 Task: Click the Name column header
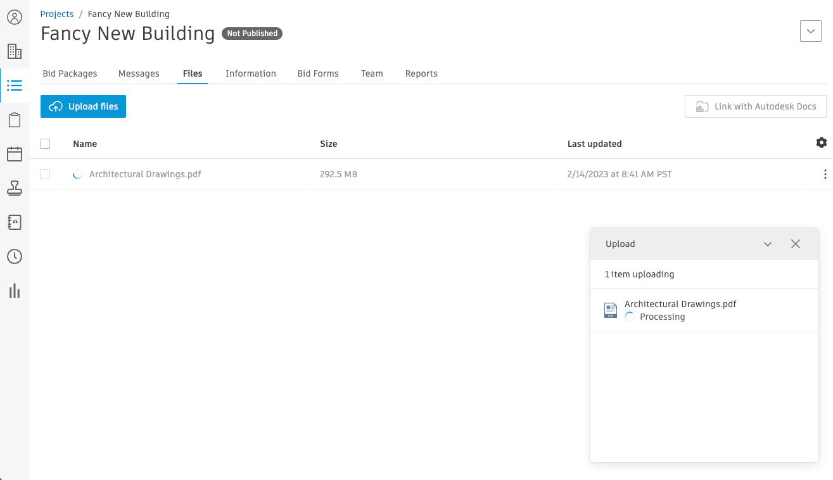(x=85, y=144)
